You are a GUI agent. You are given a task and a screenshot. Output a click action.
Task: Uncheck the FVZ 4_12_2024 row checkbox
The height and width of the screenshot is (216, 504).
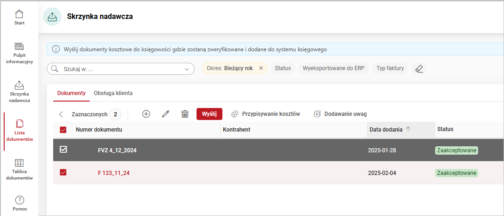63,149
